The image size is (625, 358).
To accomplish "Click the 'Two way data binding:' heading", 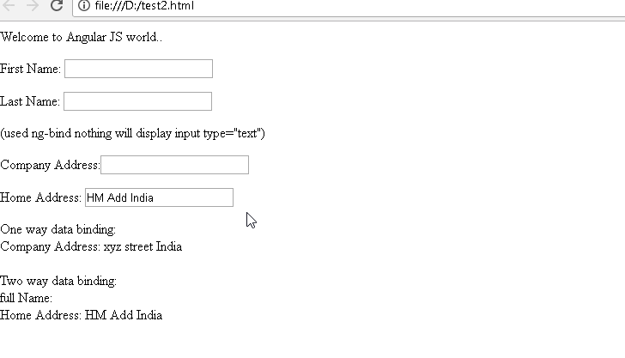I will 58,281.
